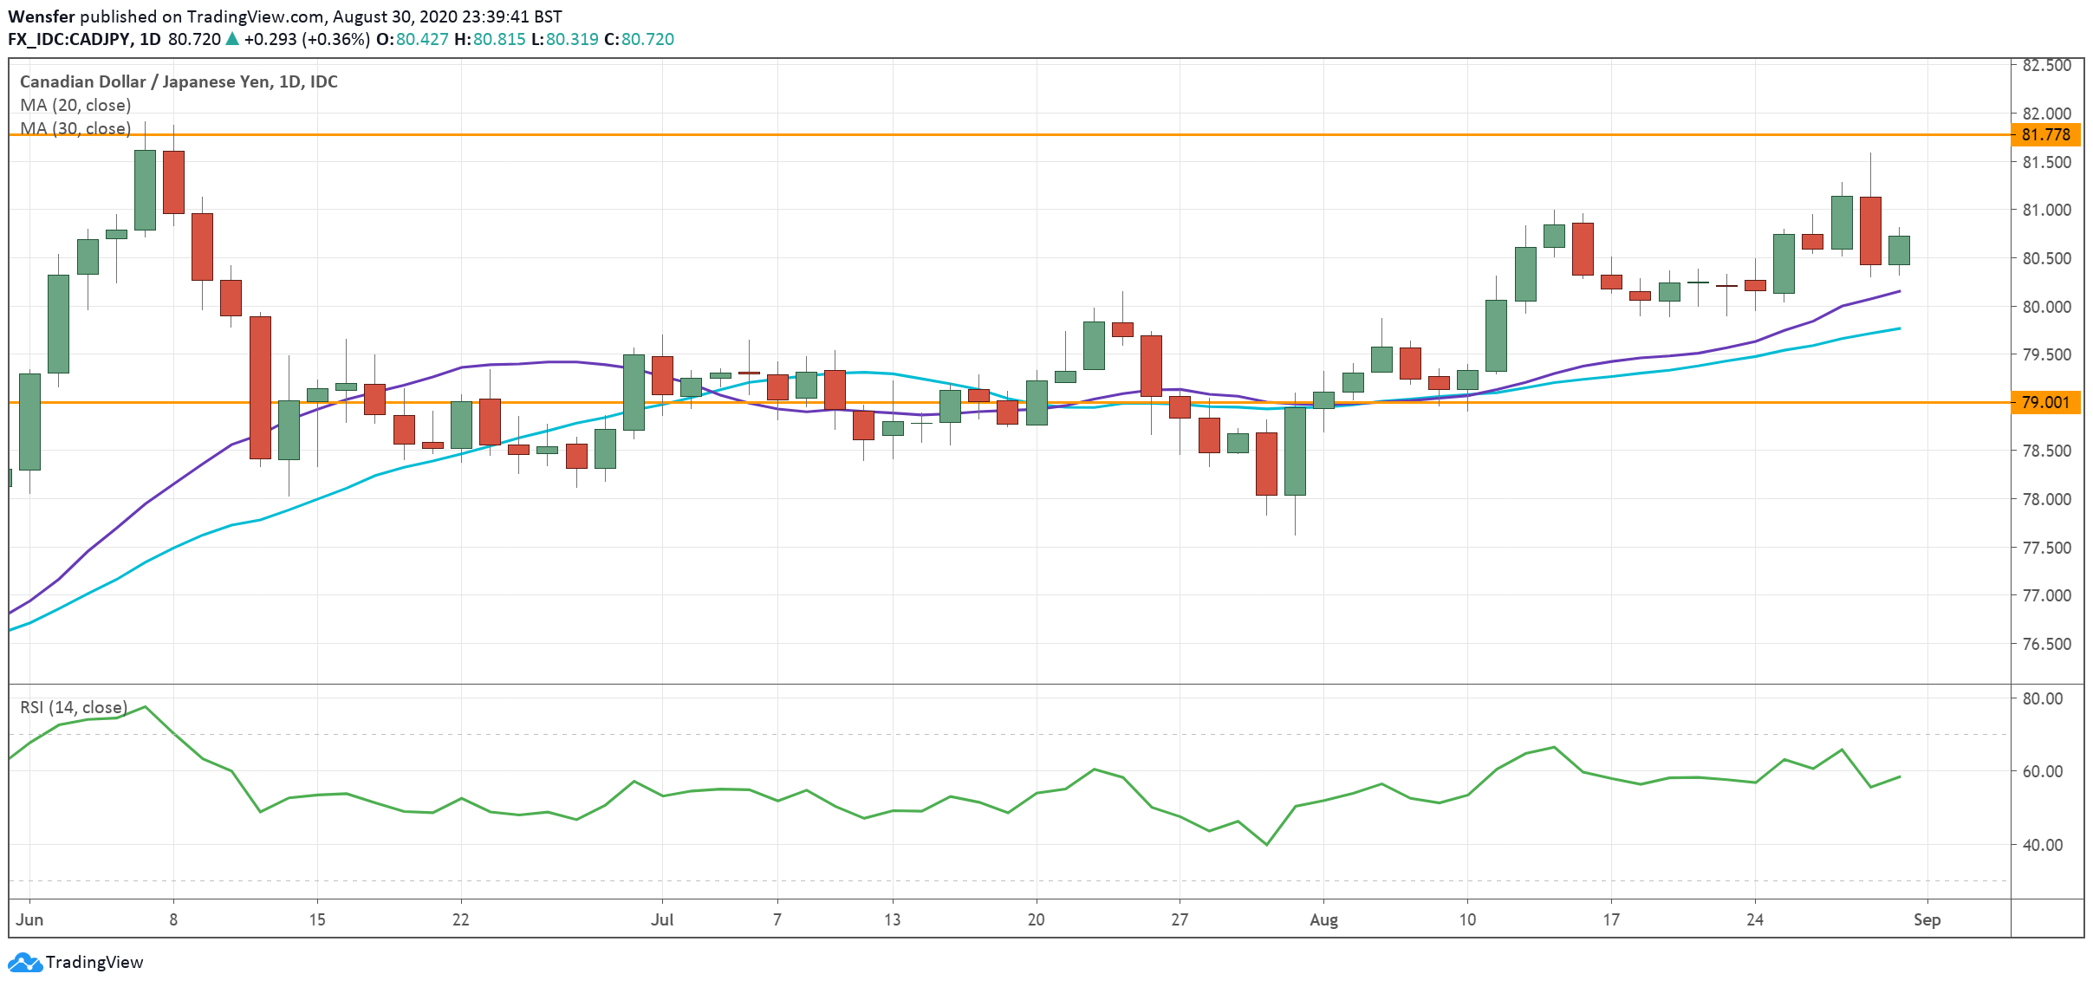The image size is (2093, 987).
Task: Click the 80.00 RSI axis label
Action: click(2043, 698)
